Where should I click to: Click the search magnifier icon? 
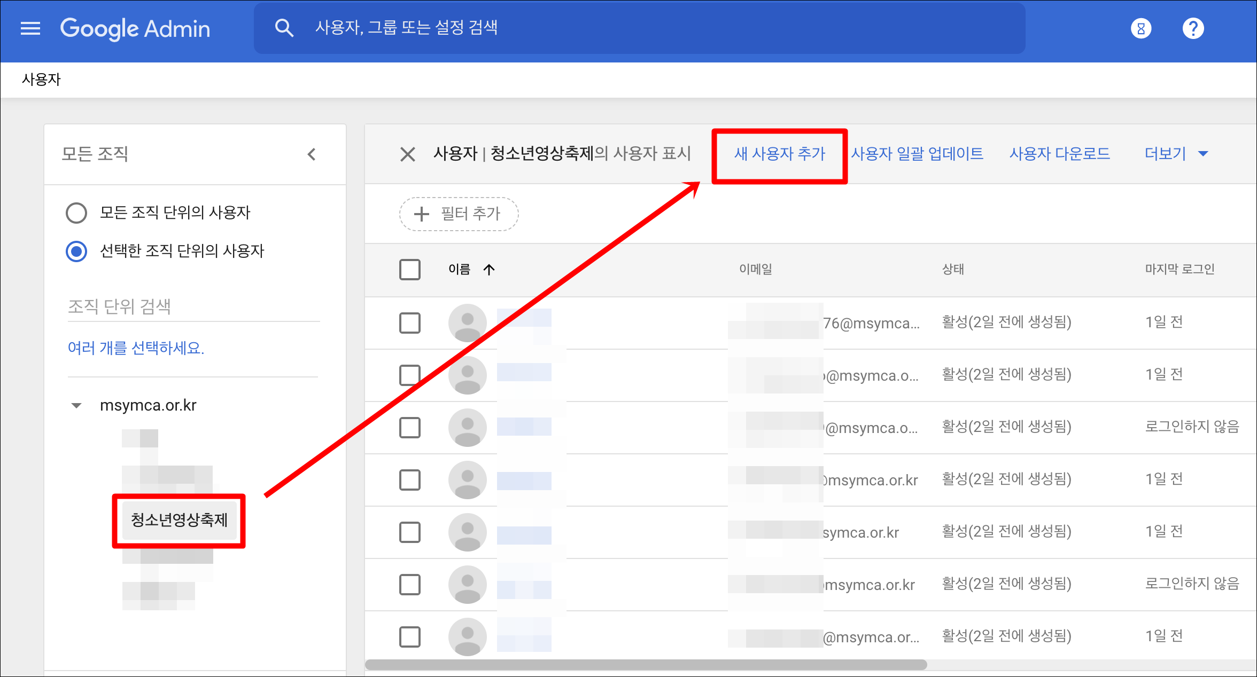pos(284,28)
